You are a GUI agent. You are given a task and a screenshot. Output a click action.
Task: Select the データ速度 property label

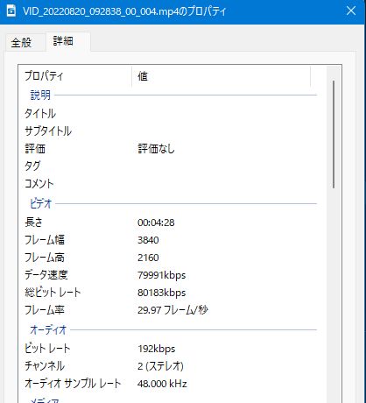46,275
